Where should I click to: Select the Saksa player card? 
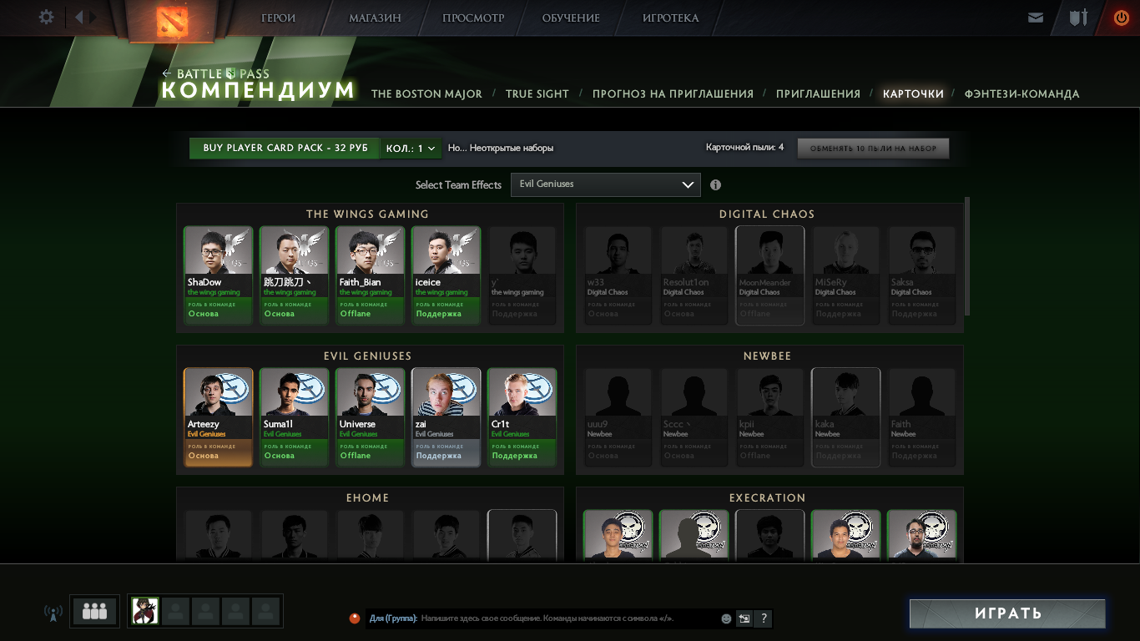coord(921,275)
